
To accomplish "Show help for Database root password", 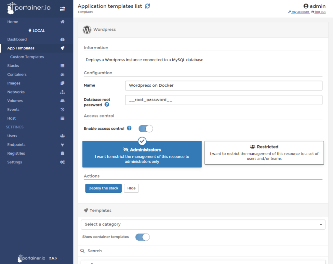I will [x=107, y=104].
